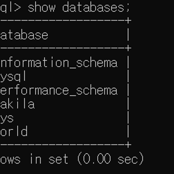The image size is (174, 174).
Task: Click the pipe character beside 'atabase' header
Action: [128, 35]
